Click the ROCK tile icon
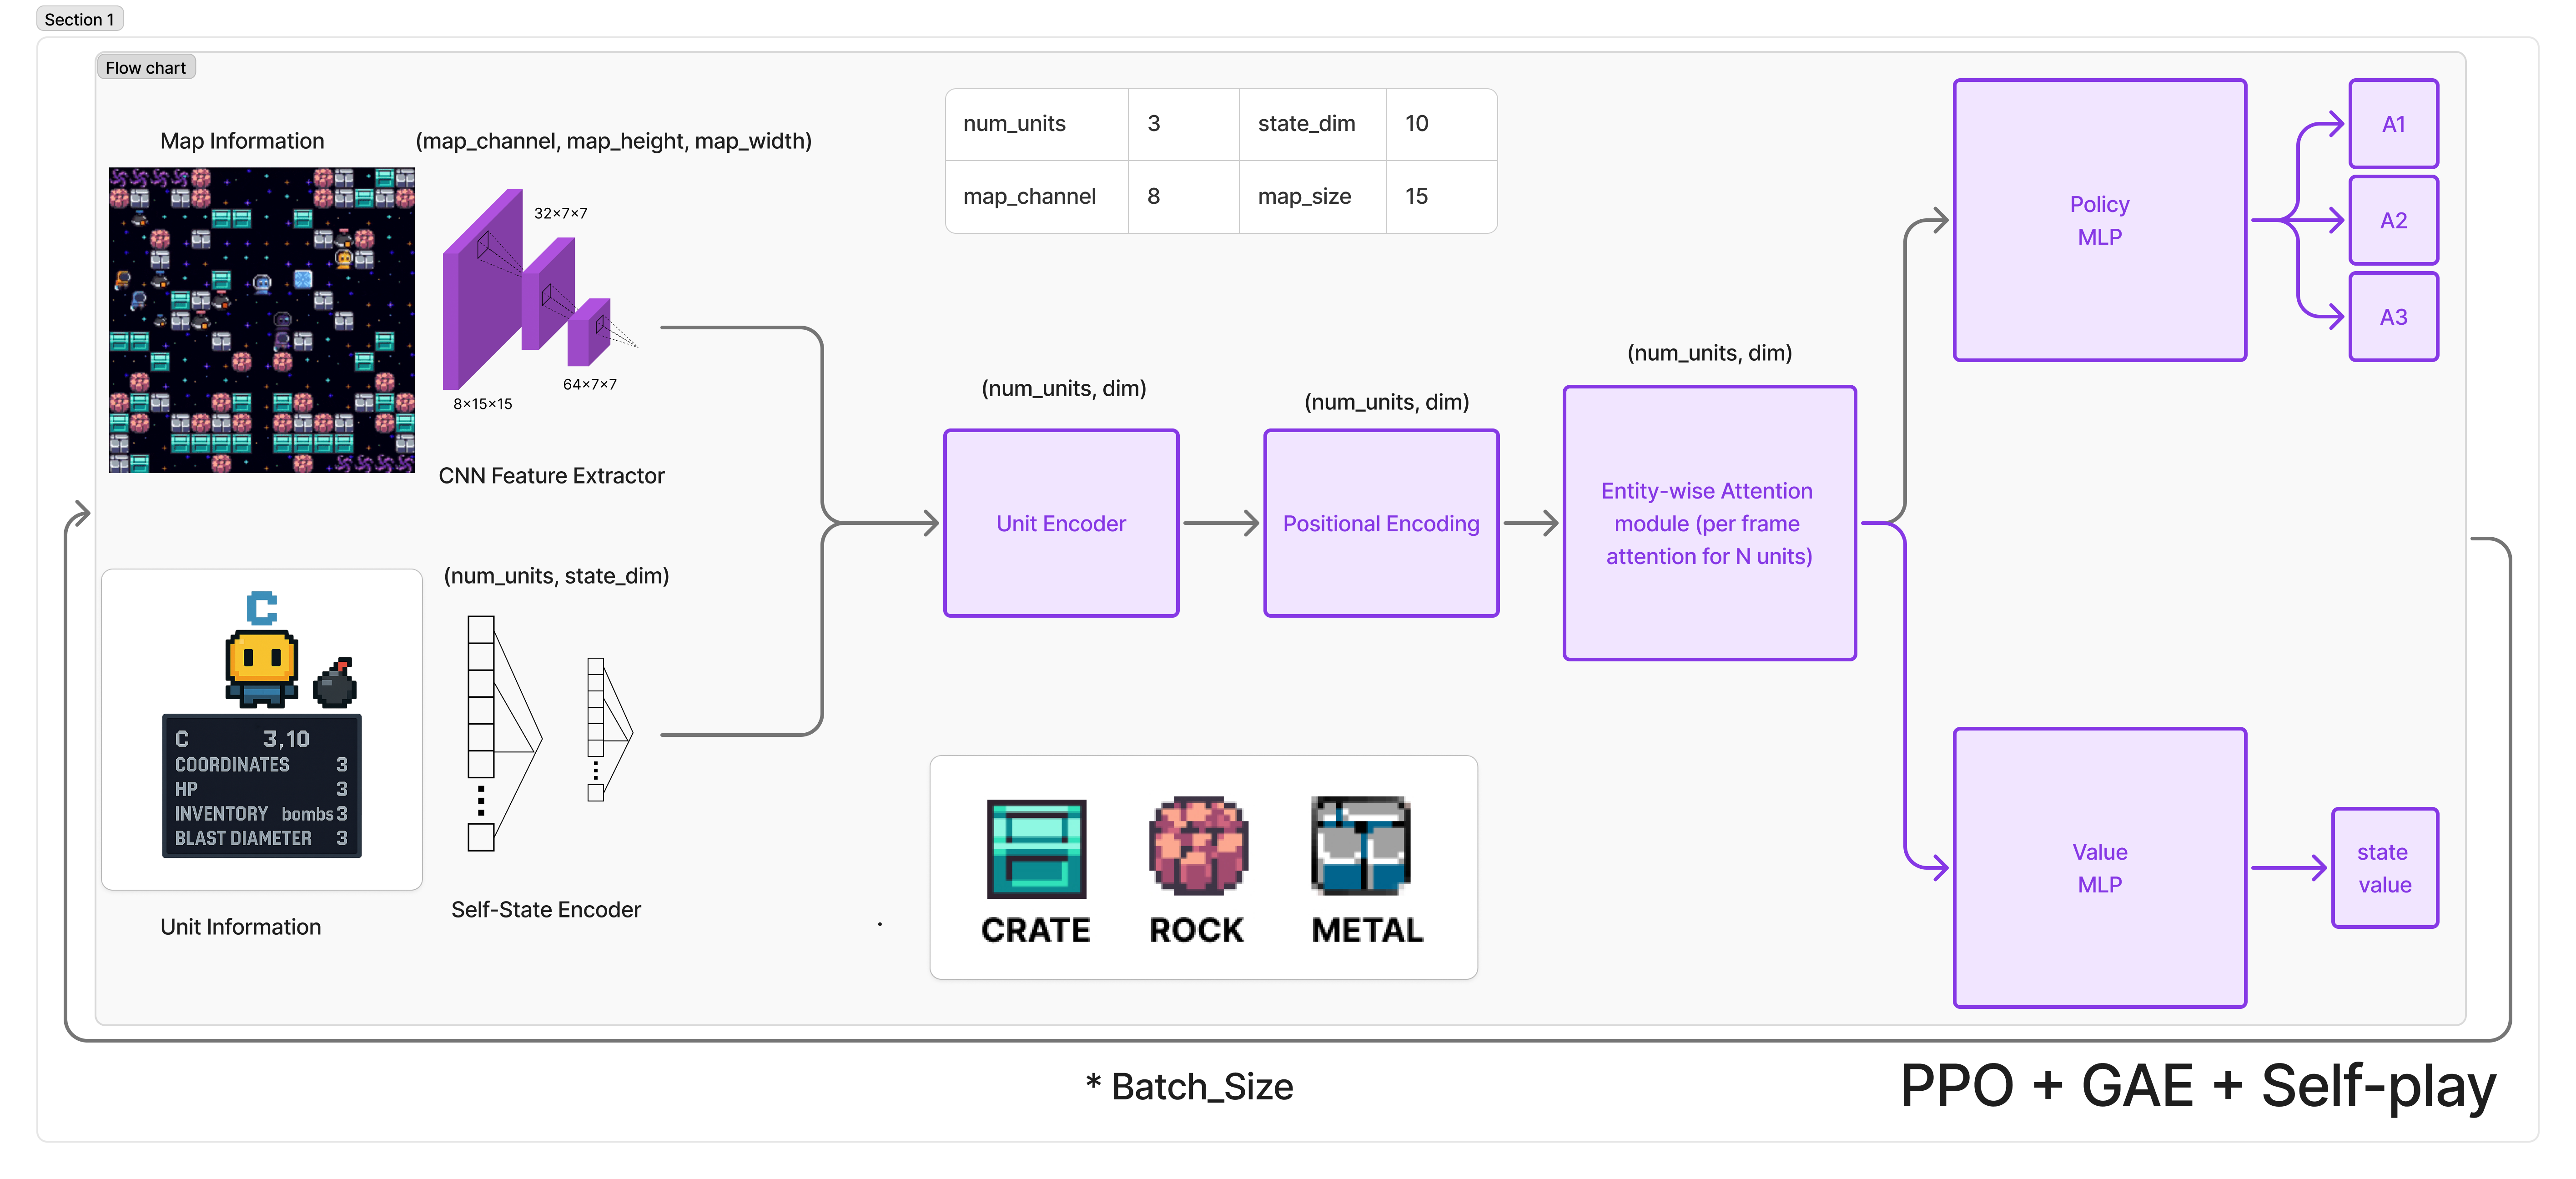The height and width of the screenshot is (1179, 2576). tap(1198, 846)
